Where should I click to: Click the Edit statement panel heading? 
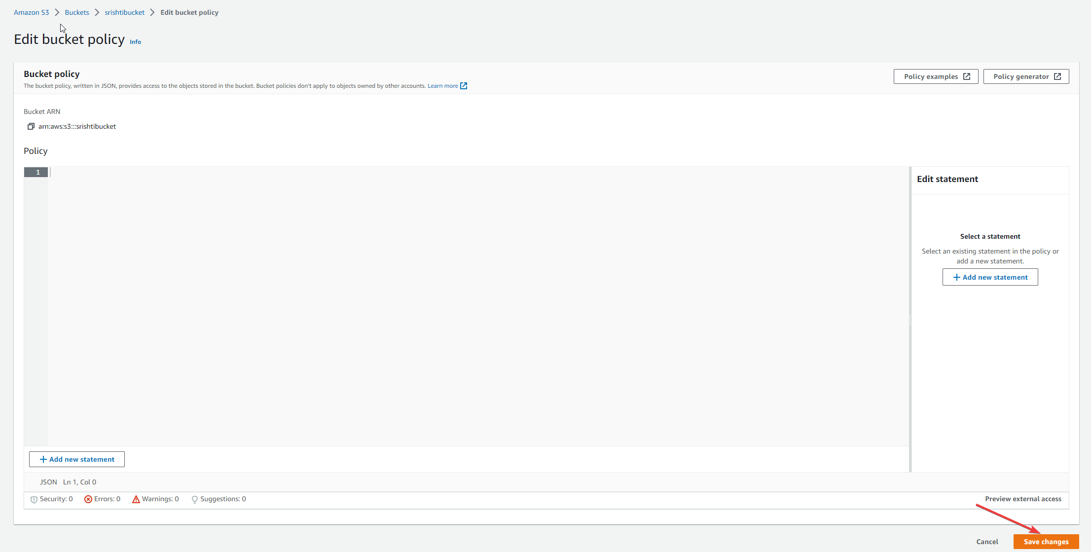947,179
